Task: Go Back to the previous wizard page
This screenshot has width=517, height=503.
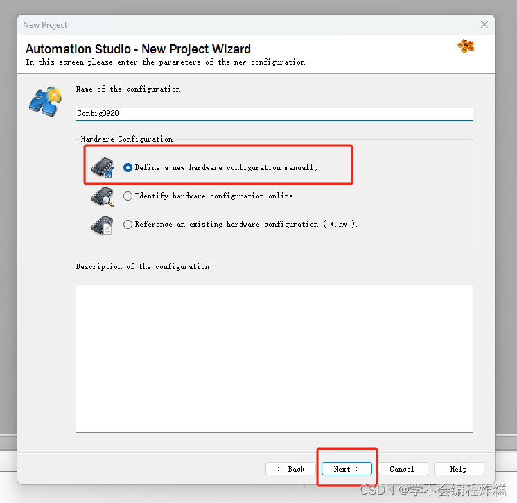Action: pyautogui.click(x=290, y=469)
